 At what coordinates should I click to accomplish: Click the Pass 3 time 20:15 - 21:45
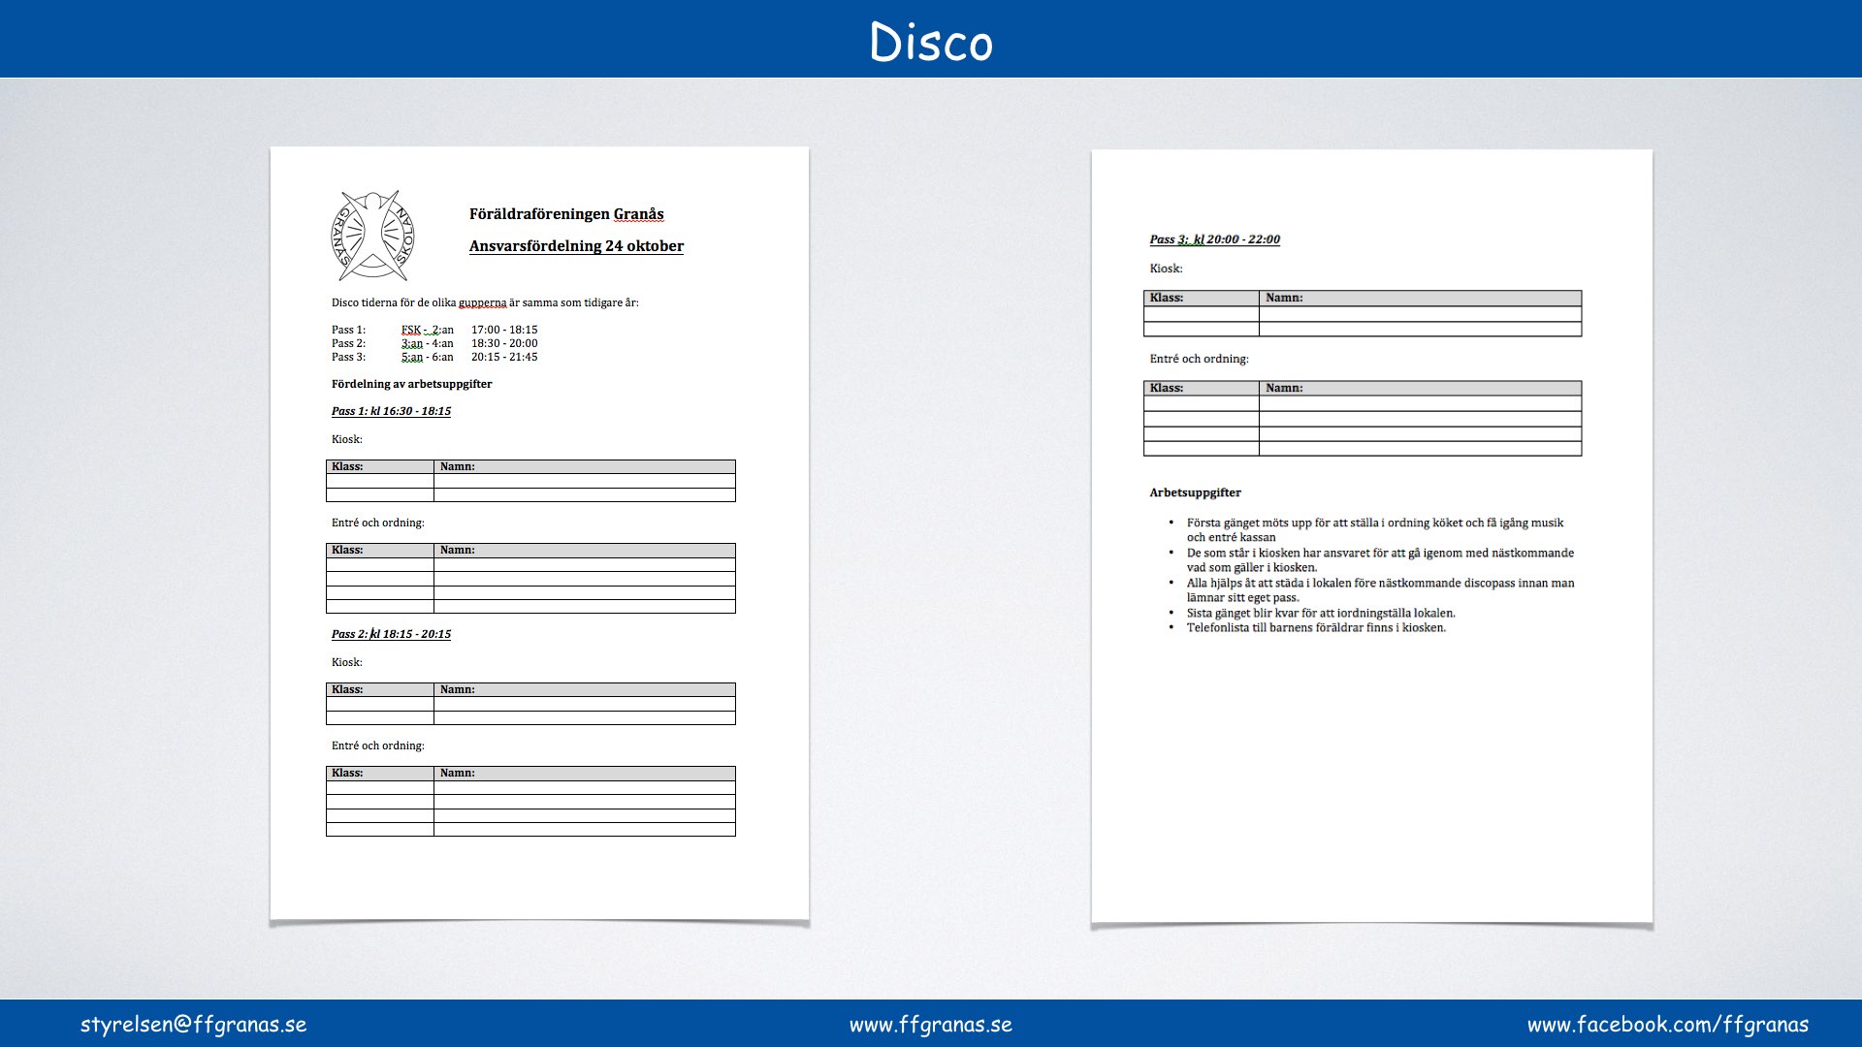click(504, 357)
